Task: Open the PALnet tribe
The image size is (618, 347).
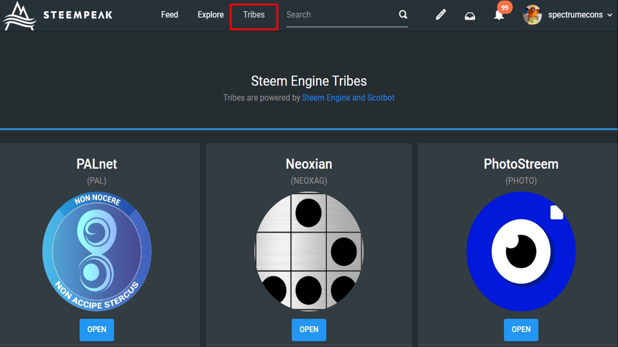Action: (97, 329)
